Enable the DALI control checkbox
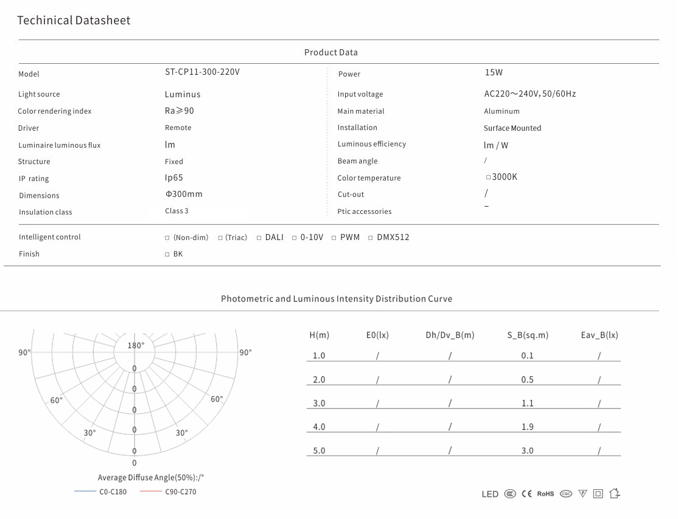678x519 pixels. tap(259, 238)
